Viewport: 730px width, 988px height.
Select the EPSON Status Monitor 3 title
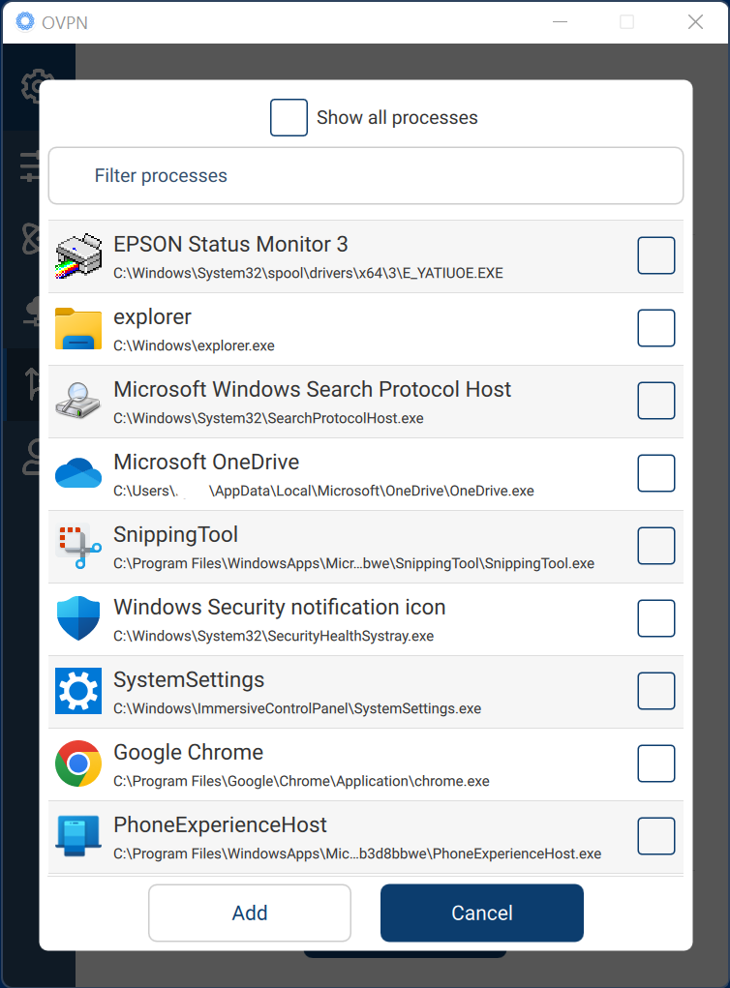tap(230, 245)
